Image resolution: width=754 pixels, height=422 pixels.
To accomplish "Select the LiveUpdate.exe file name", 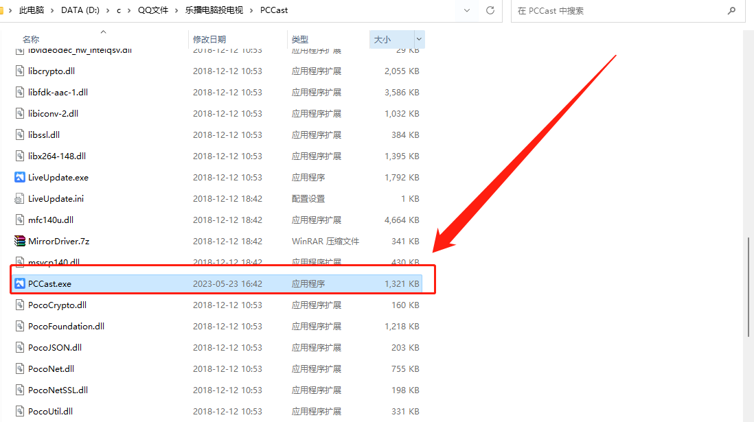I will (x=58, y=177).
